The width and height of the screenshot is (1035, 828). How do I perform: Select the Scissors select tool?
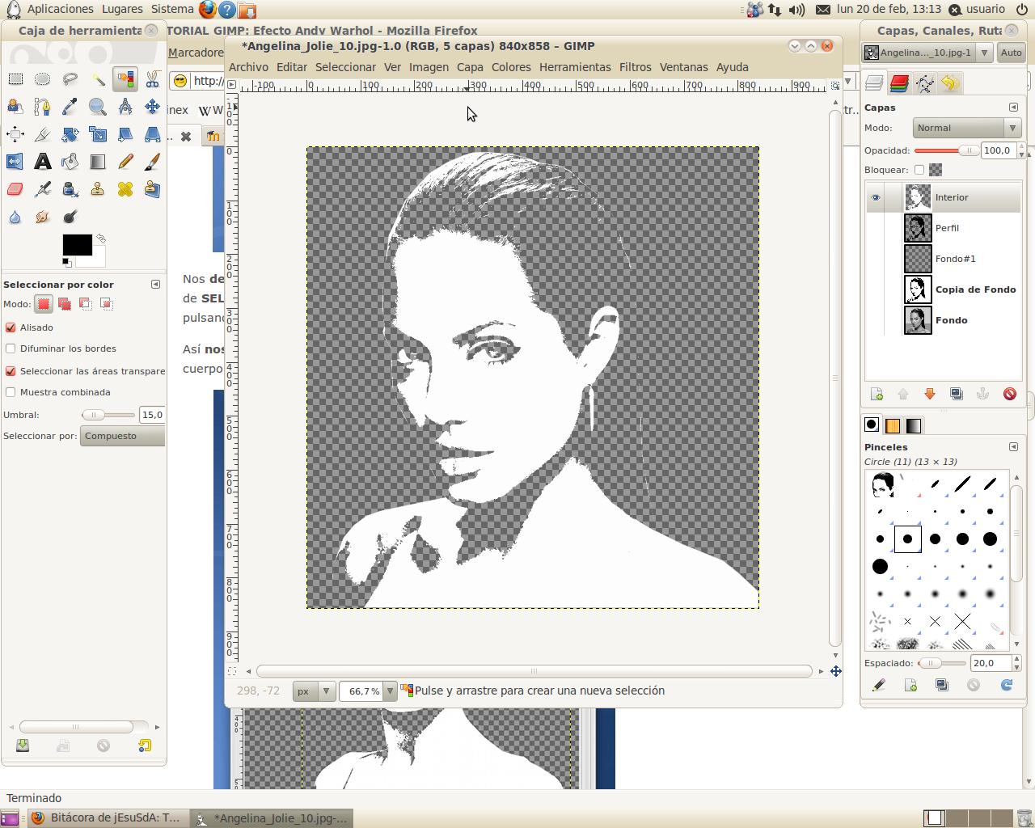coord(152,78)
